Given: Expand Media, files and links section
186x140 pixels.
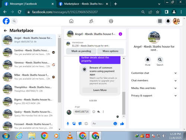Looking at the screenshot, I should (154, 88).
